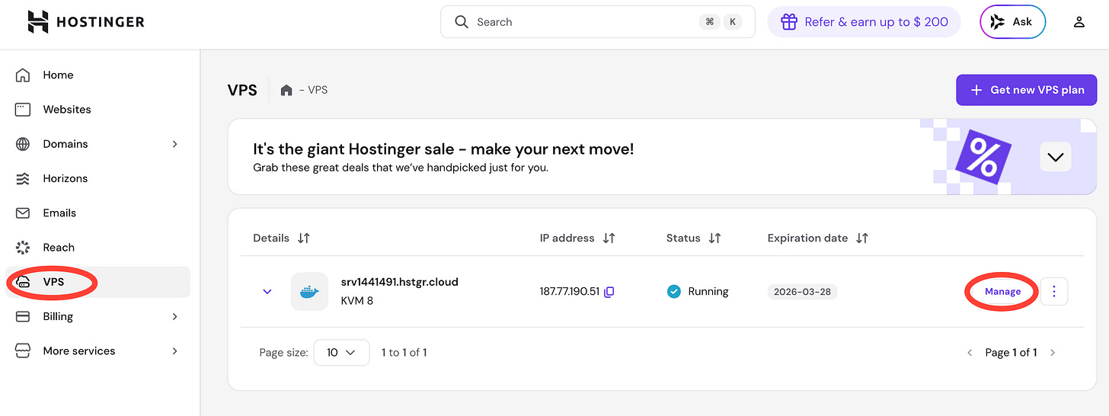Click the IP address 187.77.190.51 text
This screenshot has width=1109, height=416.
pyautogui.click(x=570, y=292)
